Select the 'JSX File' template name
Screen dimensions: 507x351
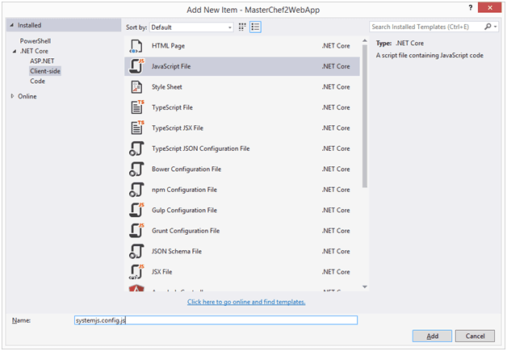point(162,272)
